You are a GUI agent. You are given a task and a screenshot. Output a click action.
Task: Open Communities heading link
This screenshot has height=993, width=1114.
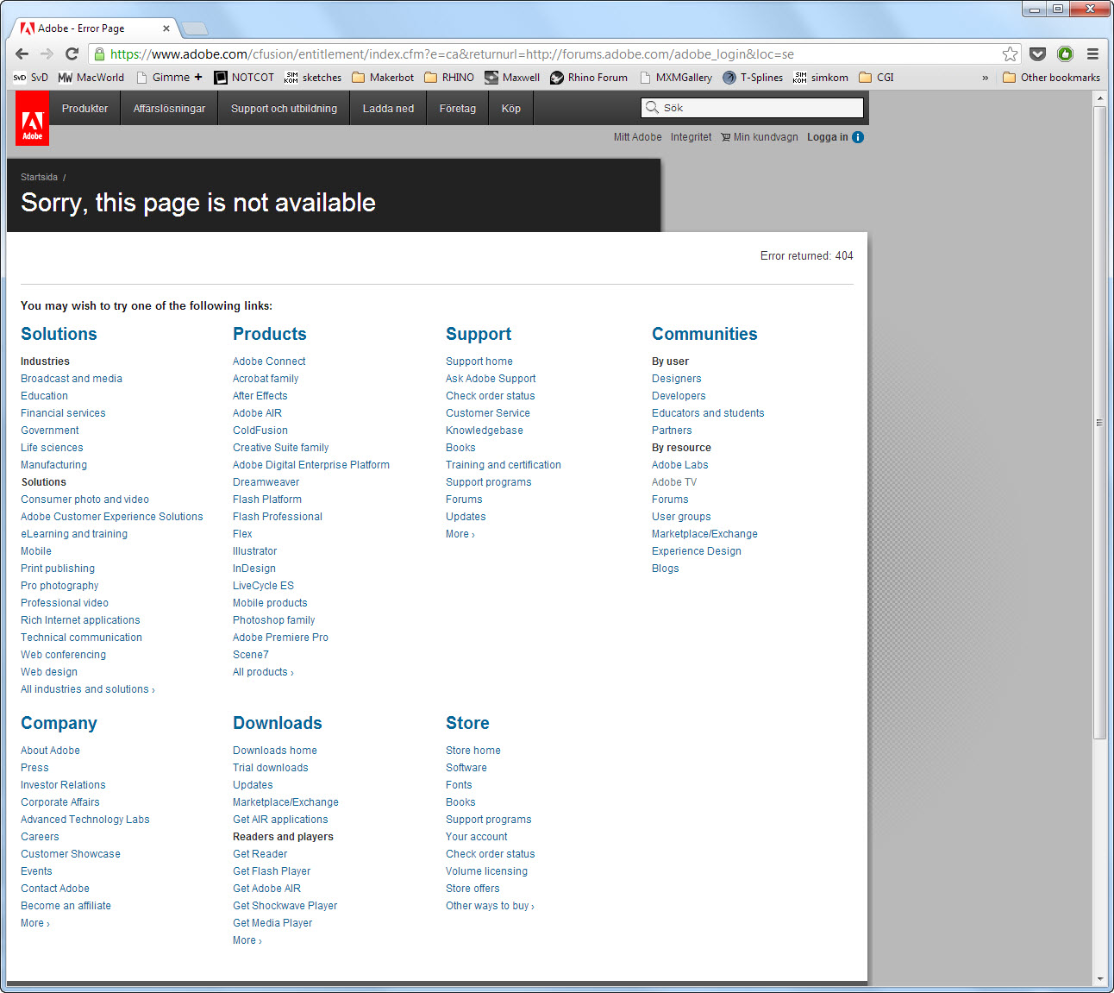coord(704,334)
